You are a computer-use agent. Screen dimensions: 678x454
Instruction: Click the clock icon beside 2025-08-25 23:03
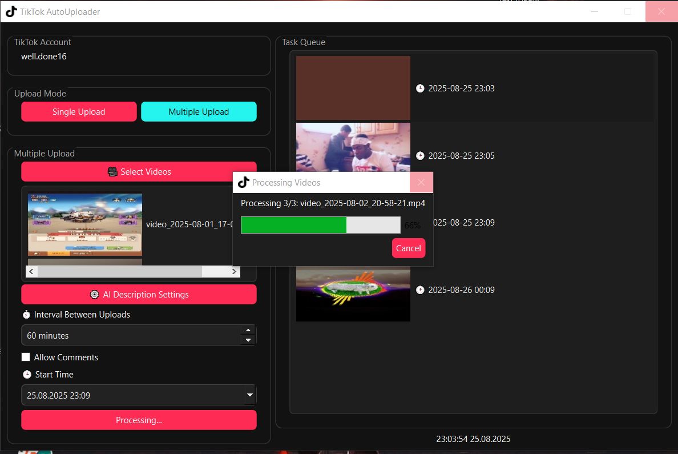[x=420, y=89]
